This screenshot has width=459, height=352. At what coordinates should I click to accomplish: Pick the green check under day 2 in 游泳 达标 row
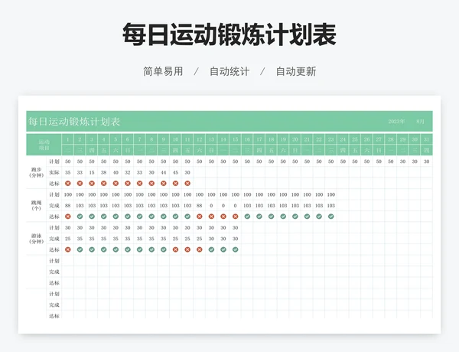point(80,249)
